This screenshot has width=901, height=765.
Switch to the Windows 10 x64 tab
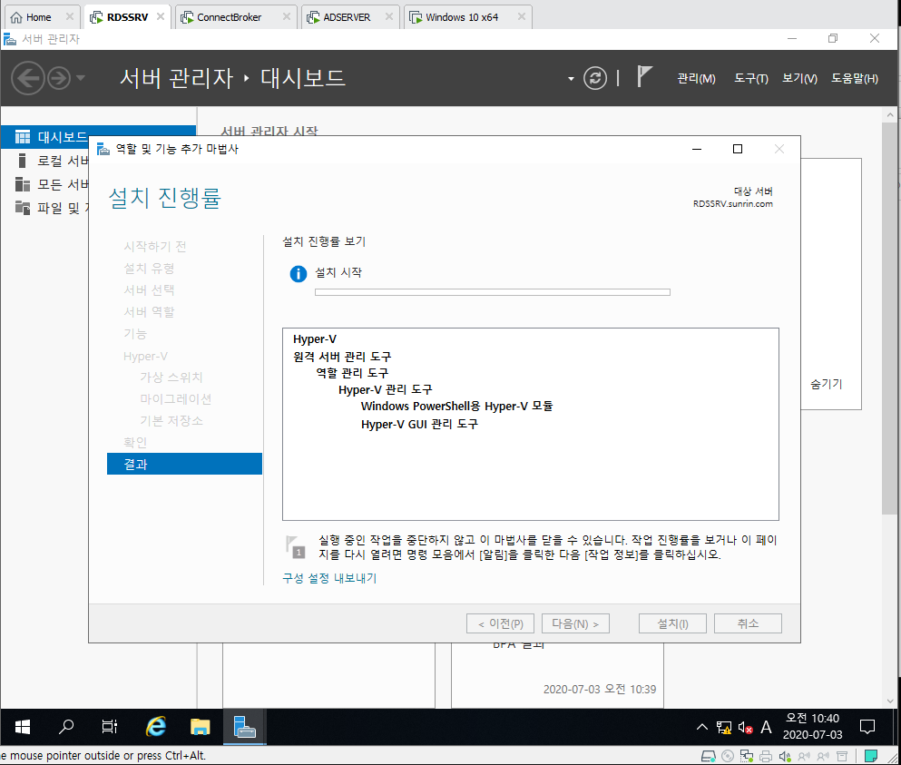click(x=462, y=17)
